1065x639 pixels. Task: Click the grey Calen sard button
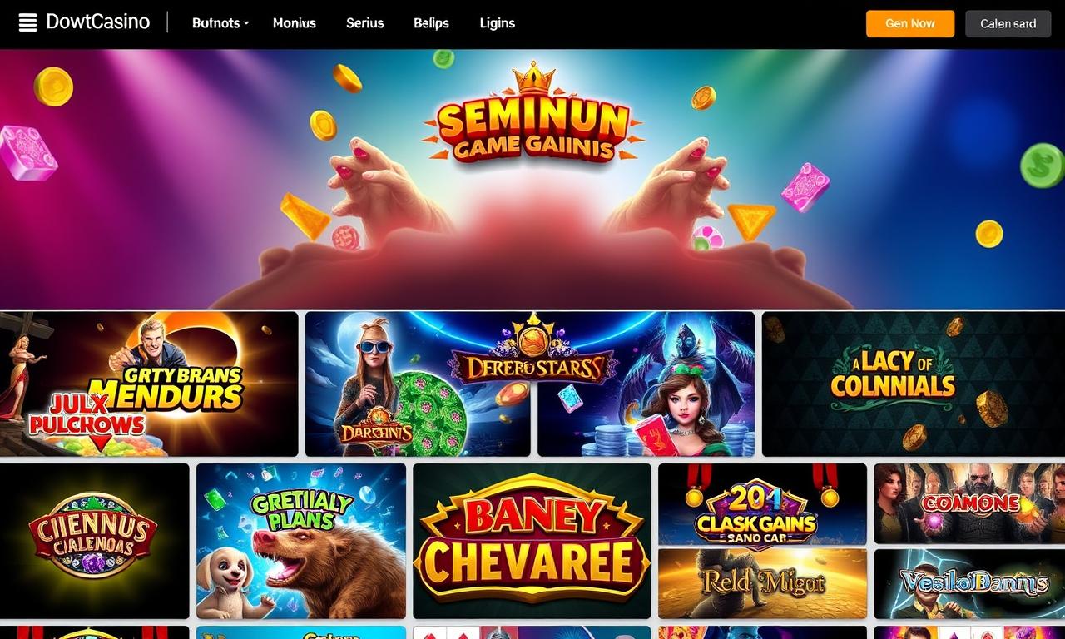[1008, 23]
